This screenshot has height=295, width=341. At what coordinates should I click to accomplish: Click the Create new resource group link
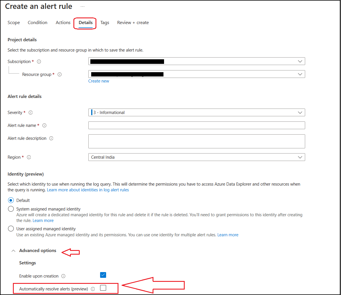tap(99, 81)
